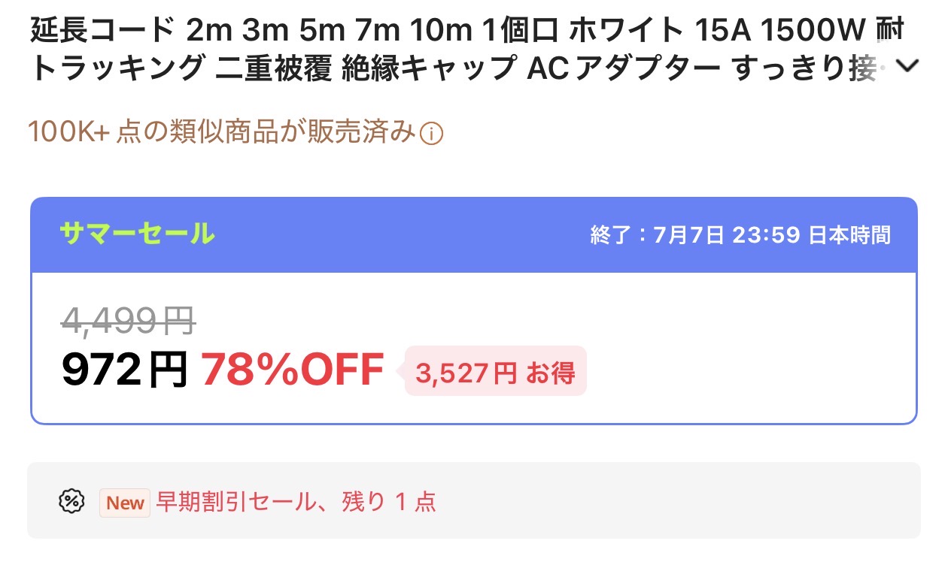This screenshot has height=586, width=948.
Task: Click the red 78%OFF discount text
Action: pos(293,370)
